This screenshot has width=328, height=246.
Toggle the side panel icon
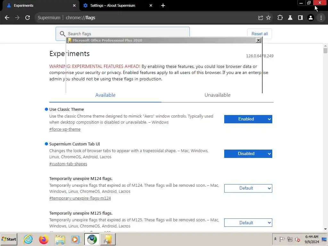(x=300, y=18)
